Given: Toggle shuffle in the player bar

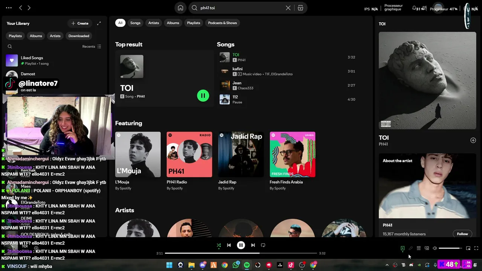Looking at the screenshot, I should click(x=219, y=245).
